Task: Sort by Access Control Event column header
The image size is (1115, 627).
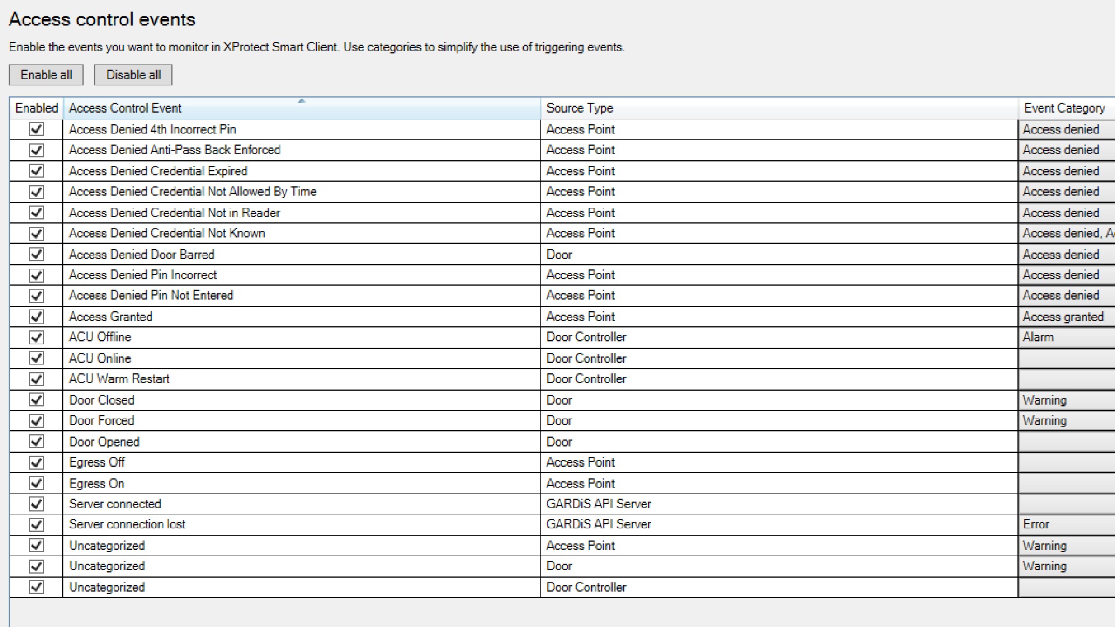Action: coord(125,109)
